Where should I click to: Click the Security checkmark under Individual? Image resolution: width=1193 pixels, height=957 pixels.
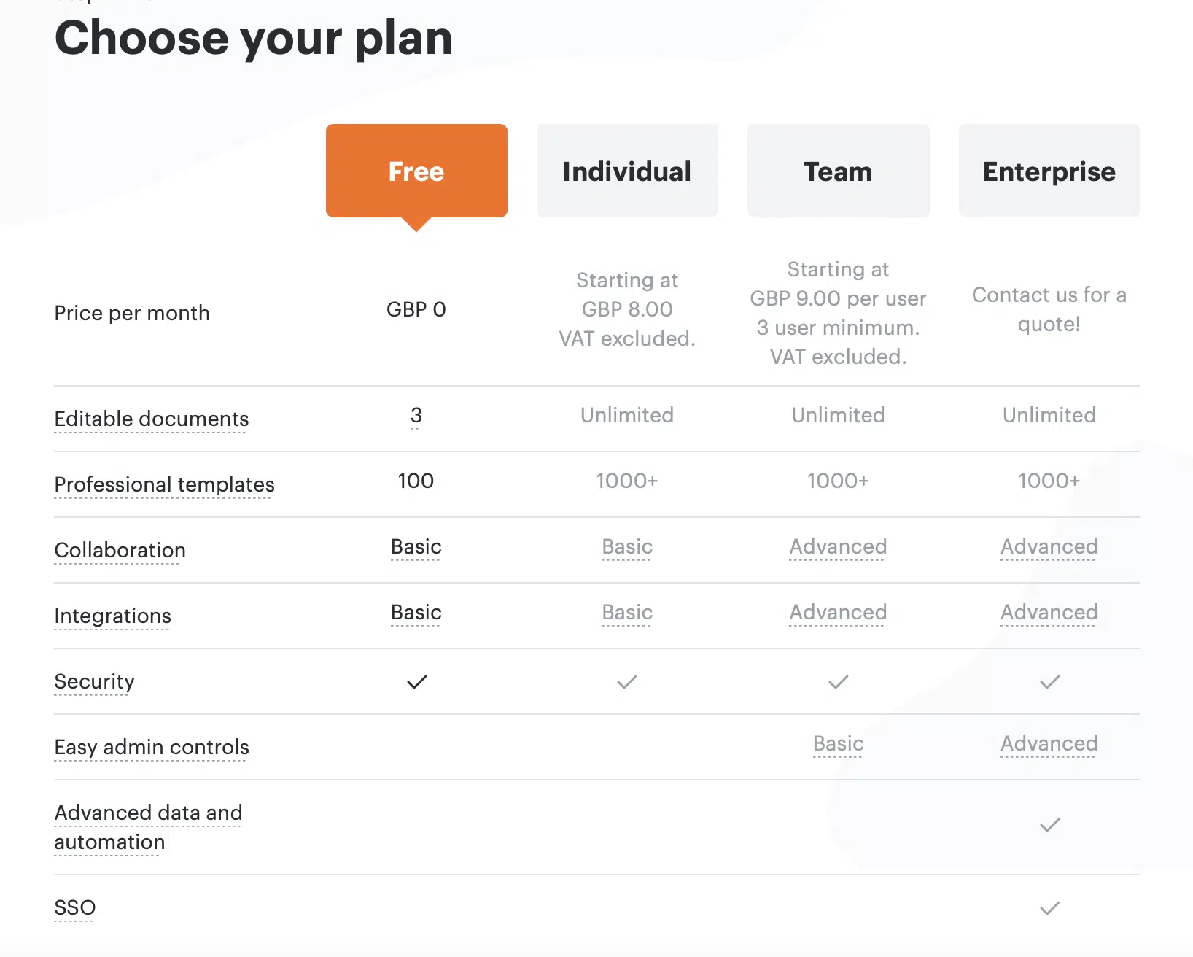[627, 682]
